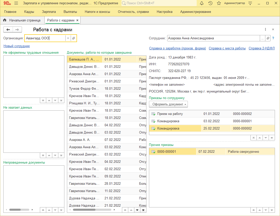
Task: Open organization record with the open-form icon
Action: click(x=73, y=38)
